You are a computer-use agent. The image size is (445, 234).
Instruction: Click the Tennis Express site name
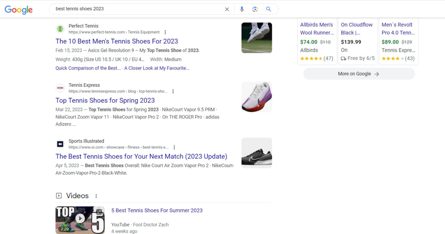point(84,85)
